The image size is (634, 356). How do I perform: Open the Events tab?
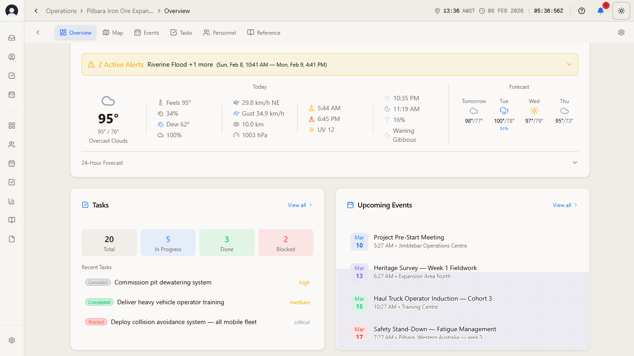[147, 32]
